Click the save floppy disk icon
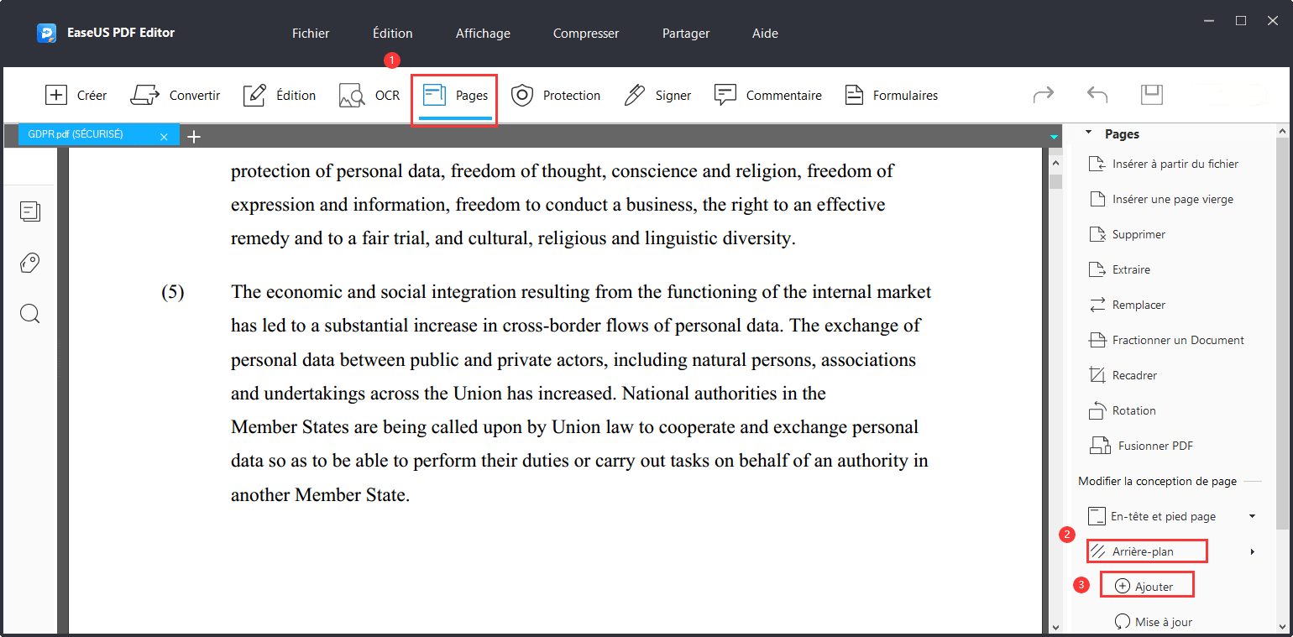The width and height of the screenshot is (1293, 637). [1152, 94]
